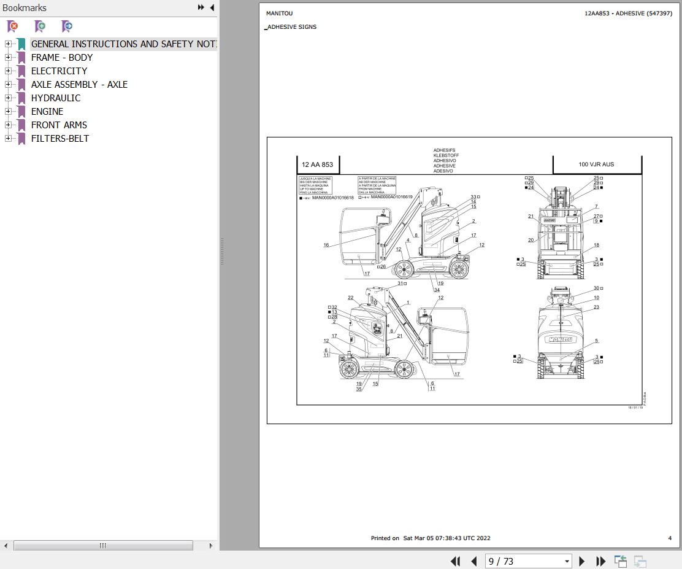Expand the FRAME - BODY bookmark
Viewport: 682px width, 569px height.
pos(8,57)
